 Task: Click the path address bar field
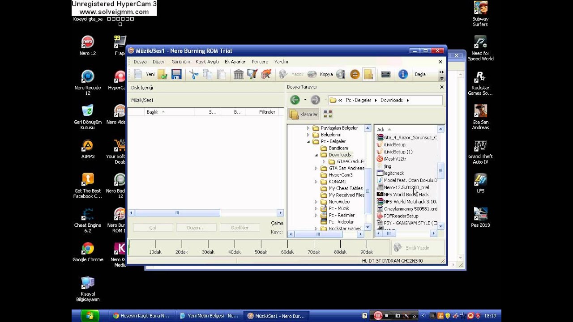(x=385, y=100)
